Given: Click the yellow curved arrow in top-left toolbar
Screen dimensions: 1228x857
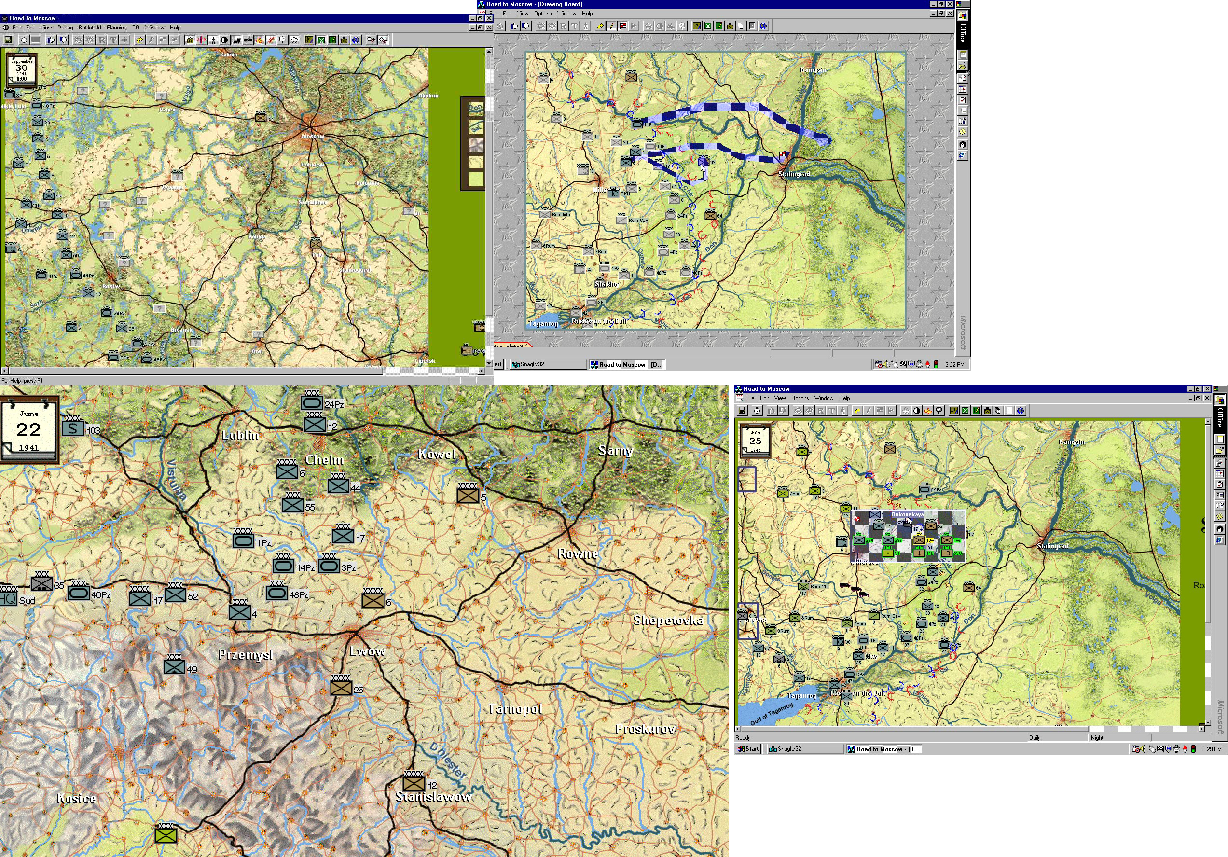Looking at the screenshot, I should [139, 40].
